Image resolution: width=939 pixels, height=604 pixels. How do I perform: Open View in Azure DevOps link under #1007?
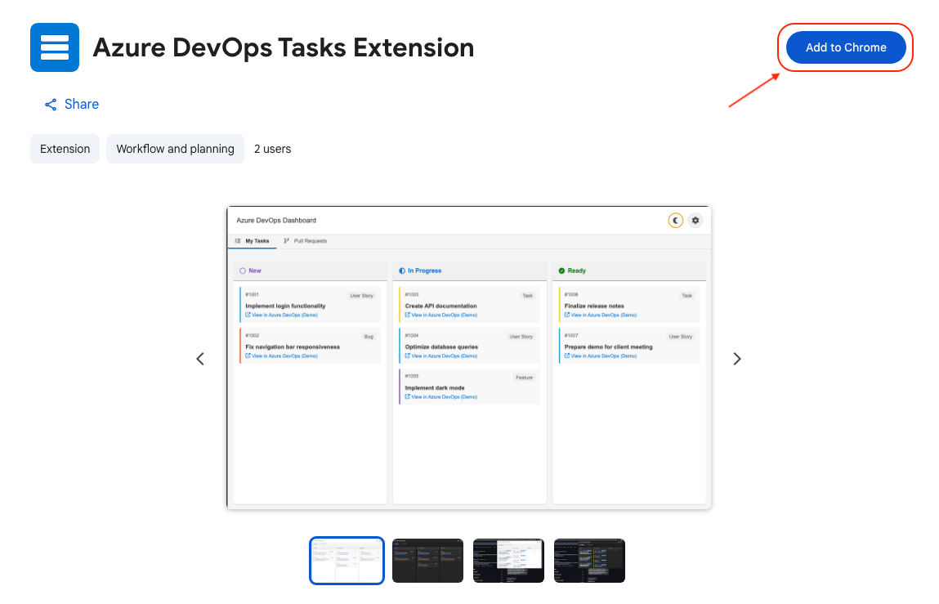pyautogui.click(x=601, y=356)
